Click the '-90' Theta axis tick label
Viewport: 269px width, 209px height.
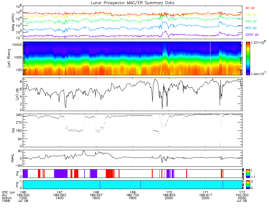tap(19, 165)
